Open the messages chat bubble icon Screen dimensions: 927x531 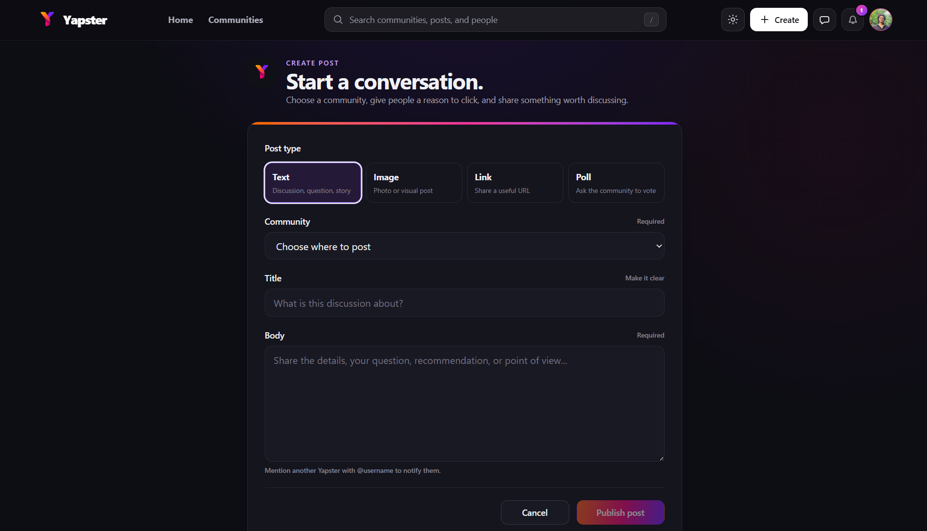824,20
